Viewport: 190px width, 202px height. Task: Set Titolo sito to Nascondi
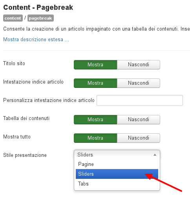[139, 65]
